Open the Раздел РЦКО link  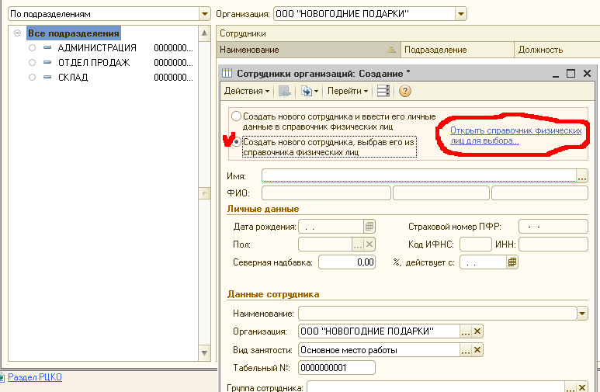click(35, 377)
